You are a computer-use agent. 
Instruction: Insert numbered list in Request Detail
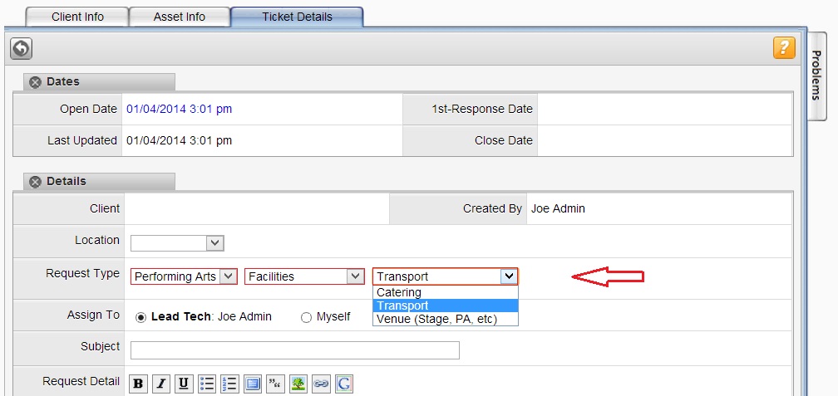(229, 384)
